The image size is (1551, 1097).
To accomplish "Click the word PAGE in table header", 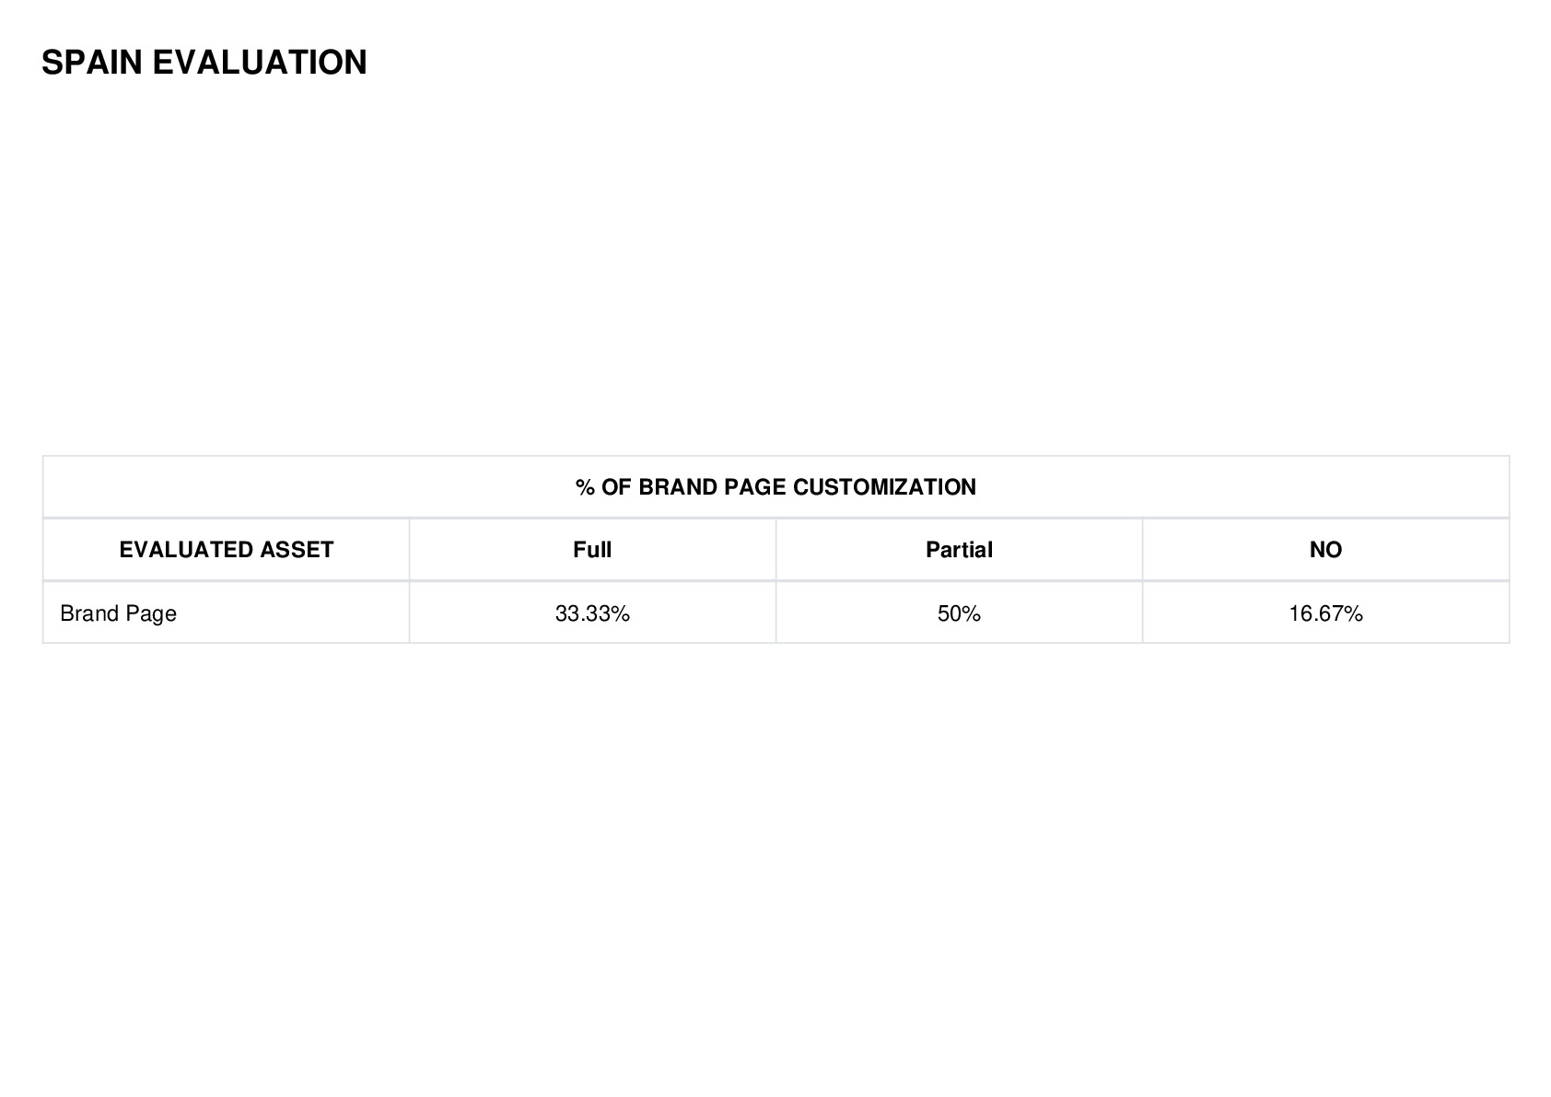I will point(755,487).
